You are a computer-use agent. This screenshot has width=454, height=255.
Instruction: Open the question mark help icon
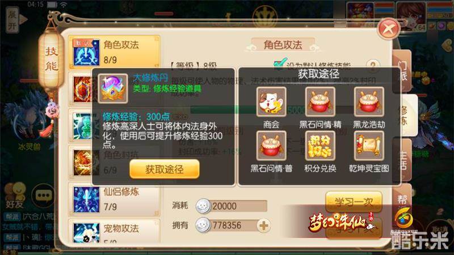(373, 66)
